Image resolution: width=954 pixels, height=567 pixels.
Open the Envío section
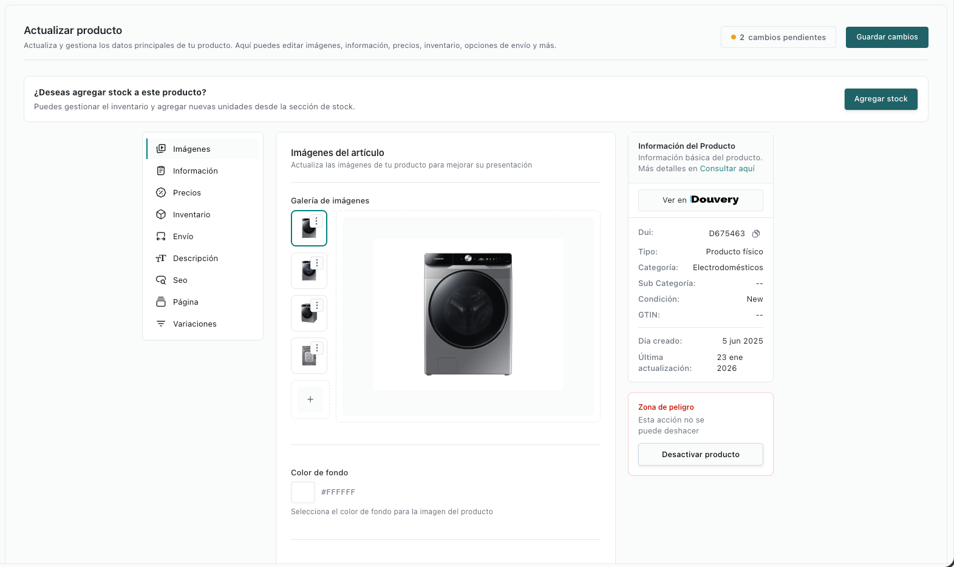[x=203, y=236]
